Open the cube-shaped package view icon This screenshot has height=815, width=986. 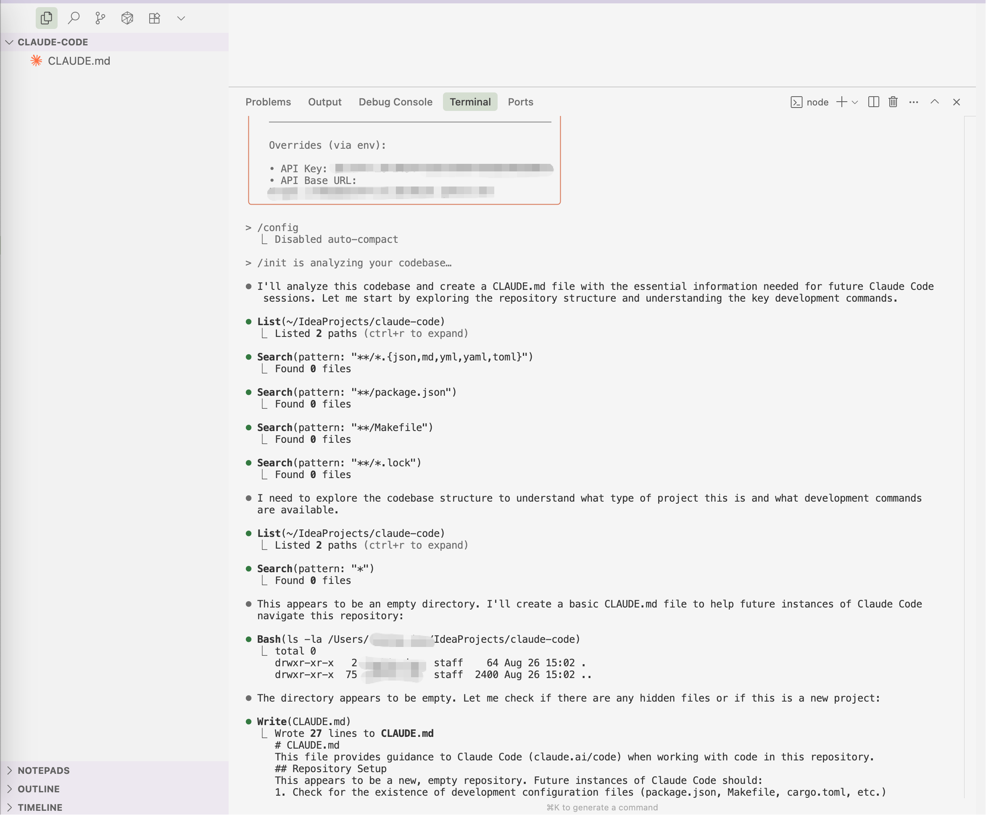[127, 18]
